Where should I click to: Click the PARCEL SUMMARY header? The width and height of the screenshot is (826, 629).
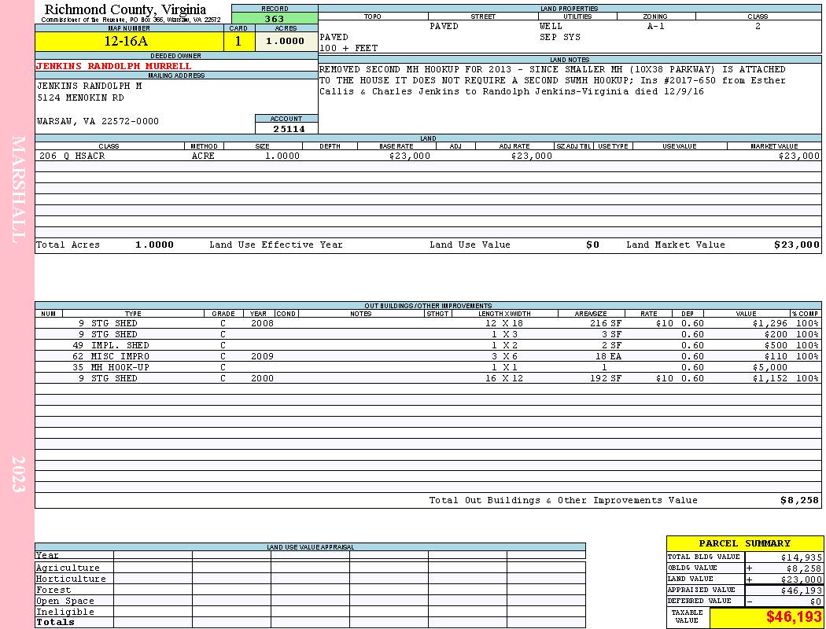click(x=745, y=543)
